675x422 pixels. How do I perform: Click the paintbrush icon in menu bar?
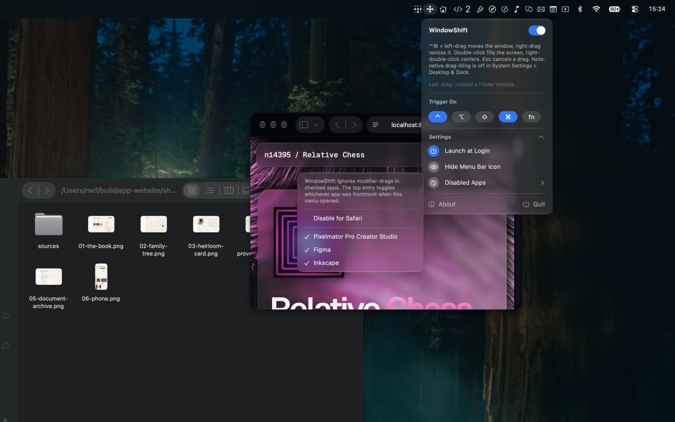(x=480, y=9)
